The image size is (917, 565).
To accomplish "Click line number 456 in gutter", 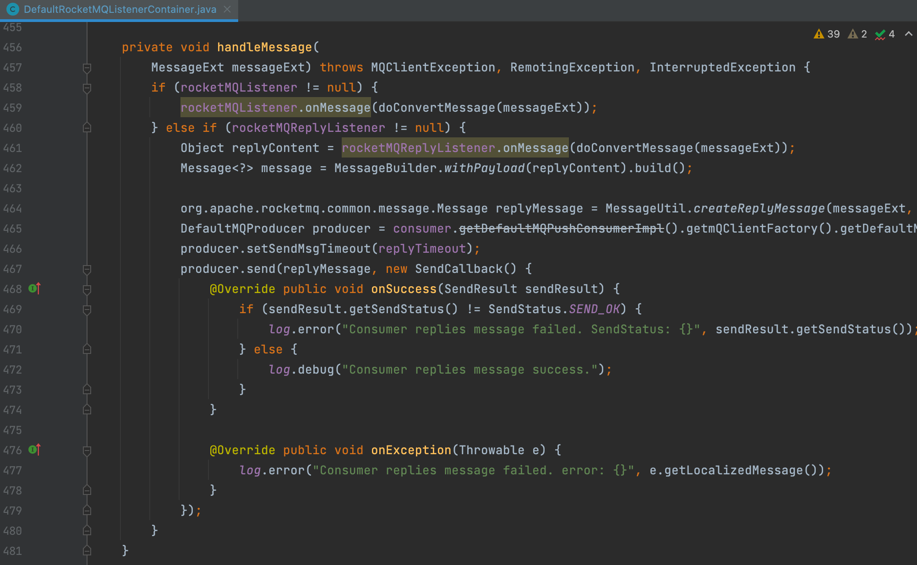I will pos(12,47).
